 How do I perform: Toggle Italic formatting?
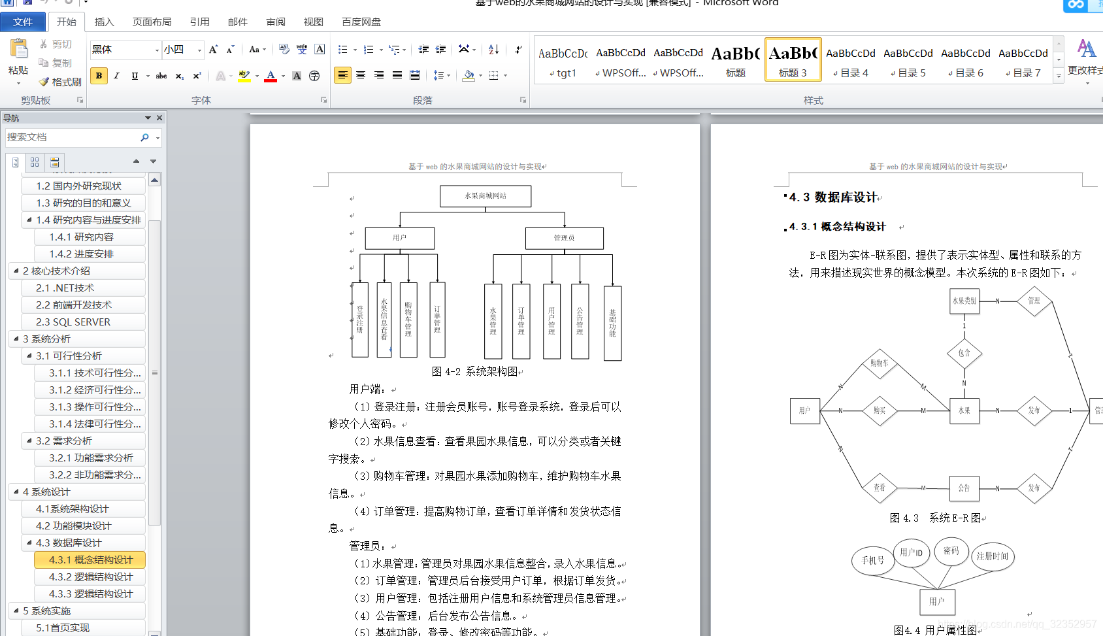(116, 76)
